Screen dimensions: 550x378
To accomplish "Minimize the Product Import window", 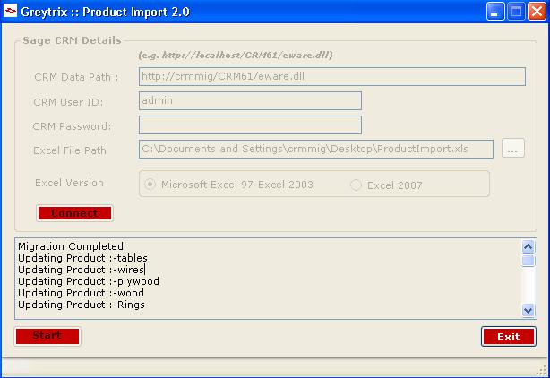I will [x=495, y=12].
